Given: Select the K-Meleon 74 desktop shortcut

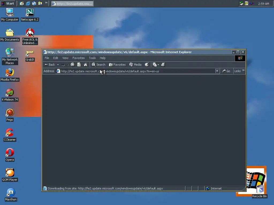Looking at the screenshot, I should tap(10, 95).
